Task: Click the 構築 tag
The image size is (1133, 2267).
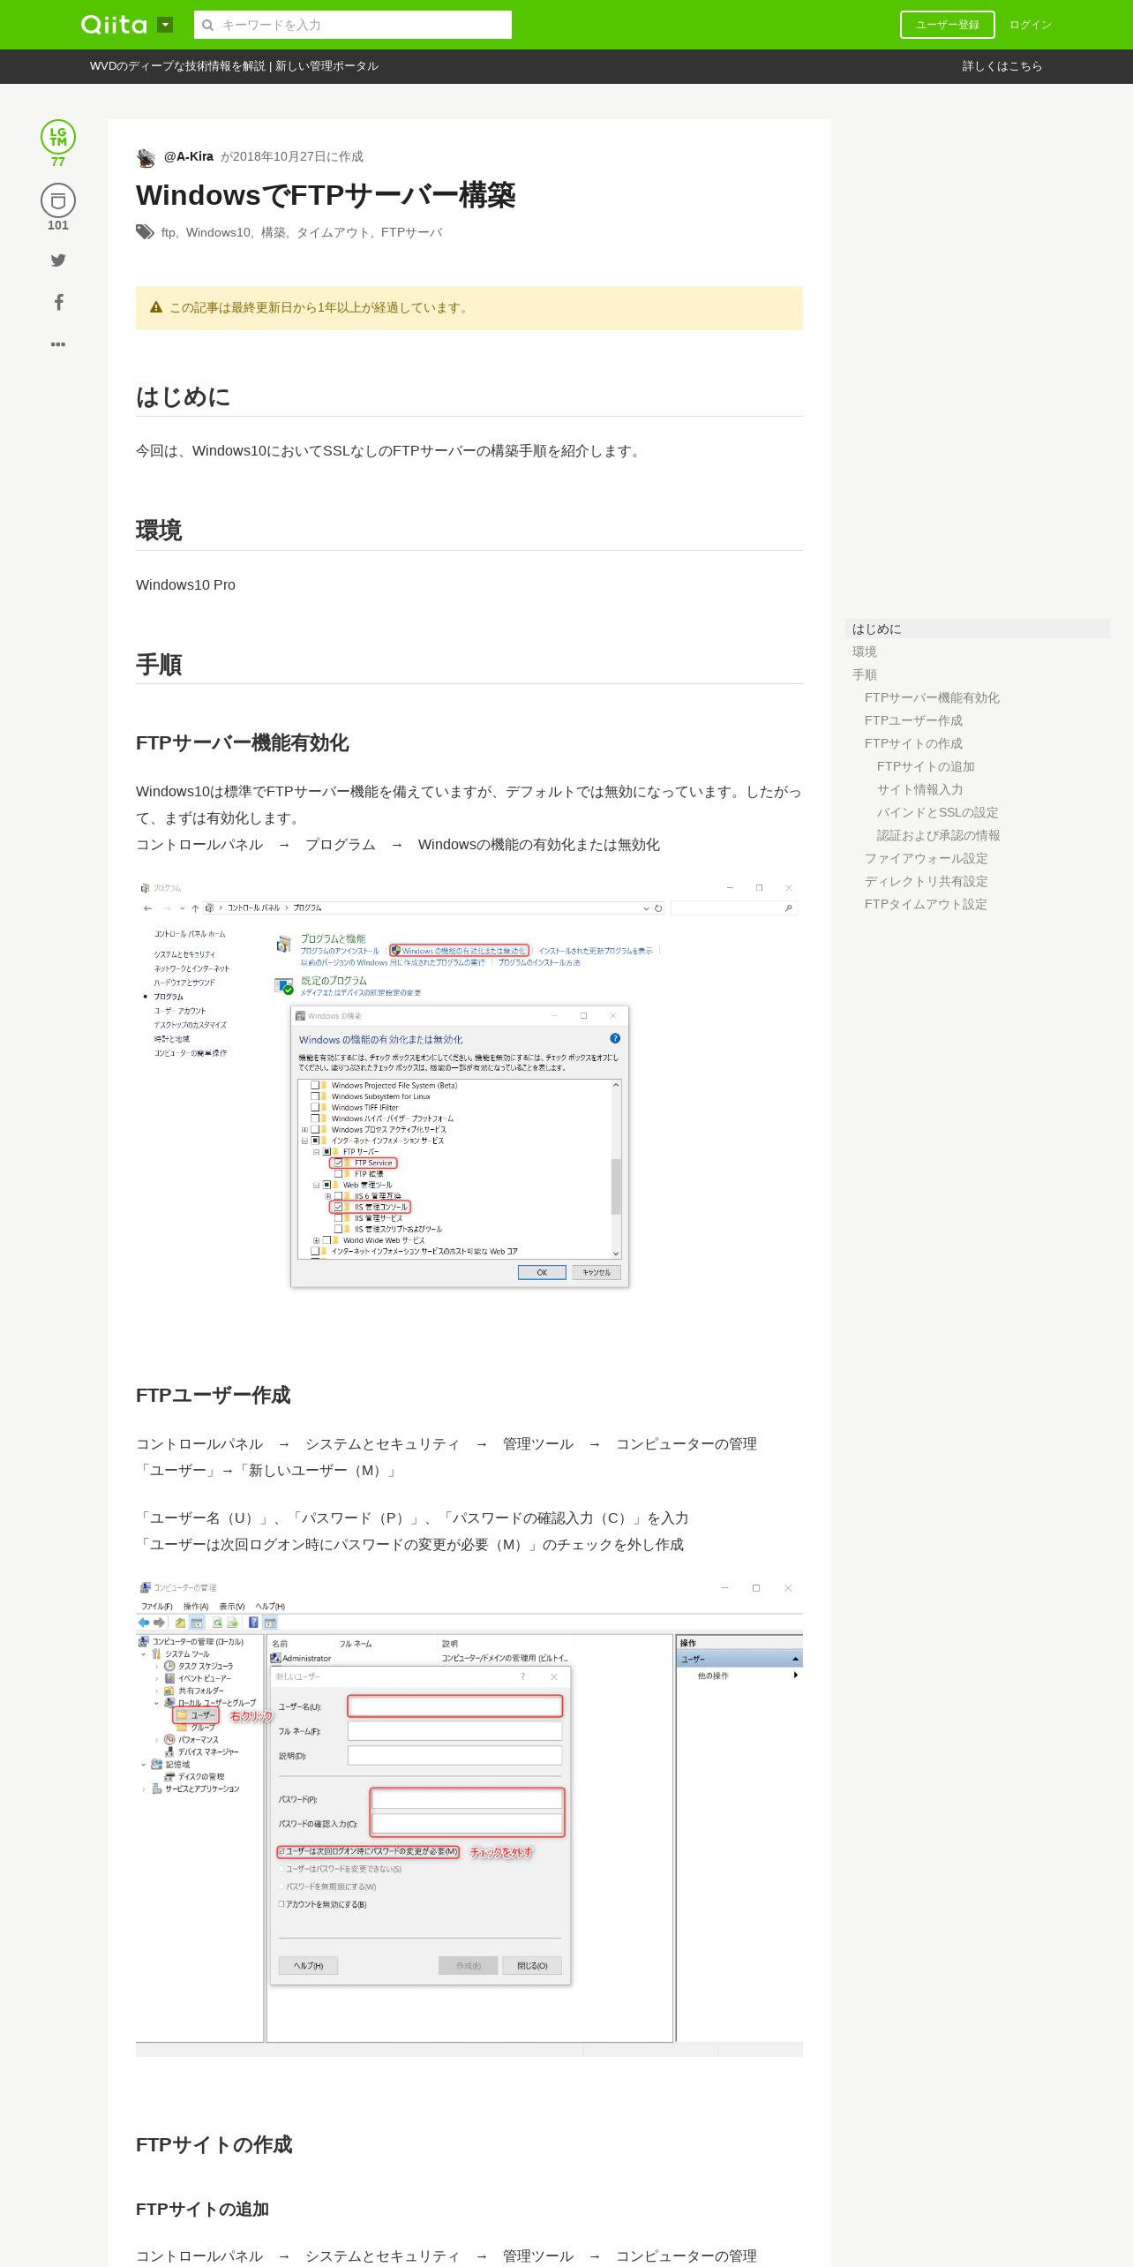Action: [x=273, y=232]
